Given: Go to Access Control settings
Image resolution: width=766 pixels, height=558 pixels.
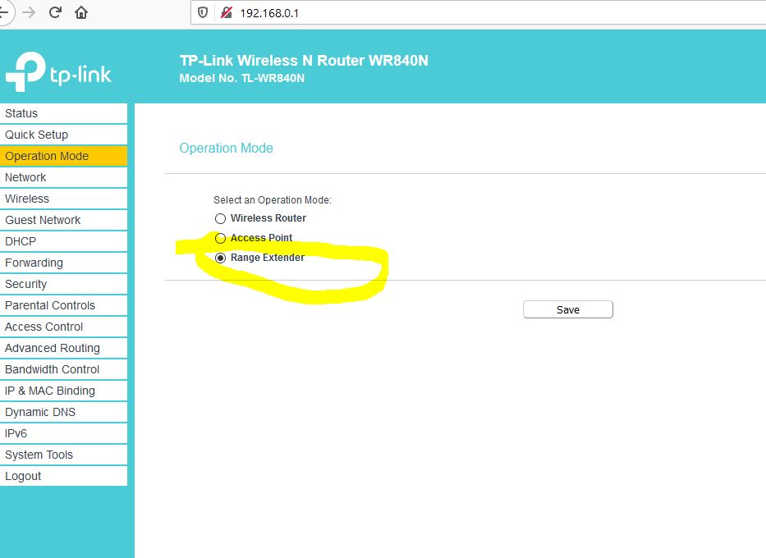Looking at the screenshot, I should 63,327.
